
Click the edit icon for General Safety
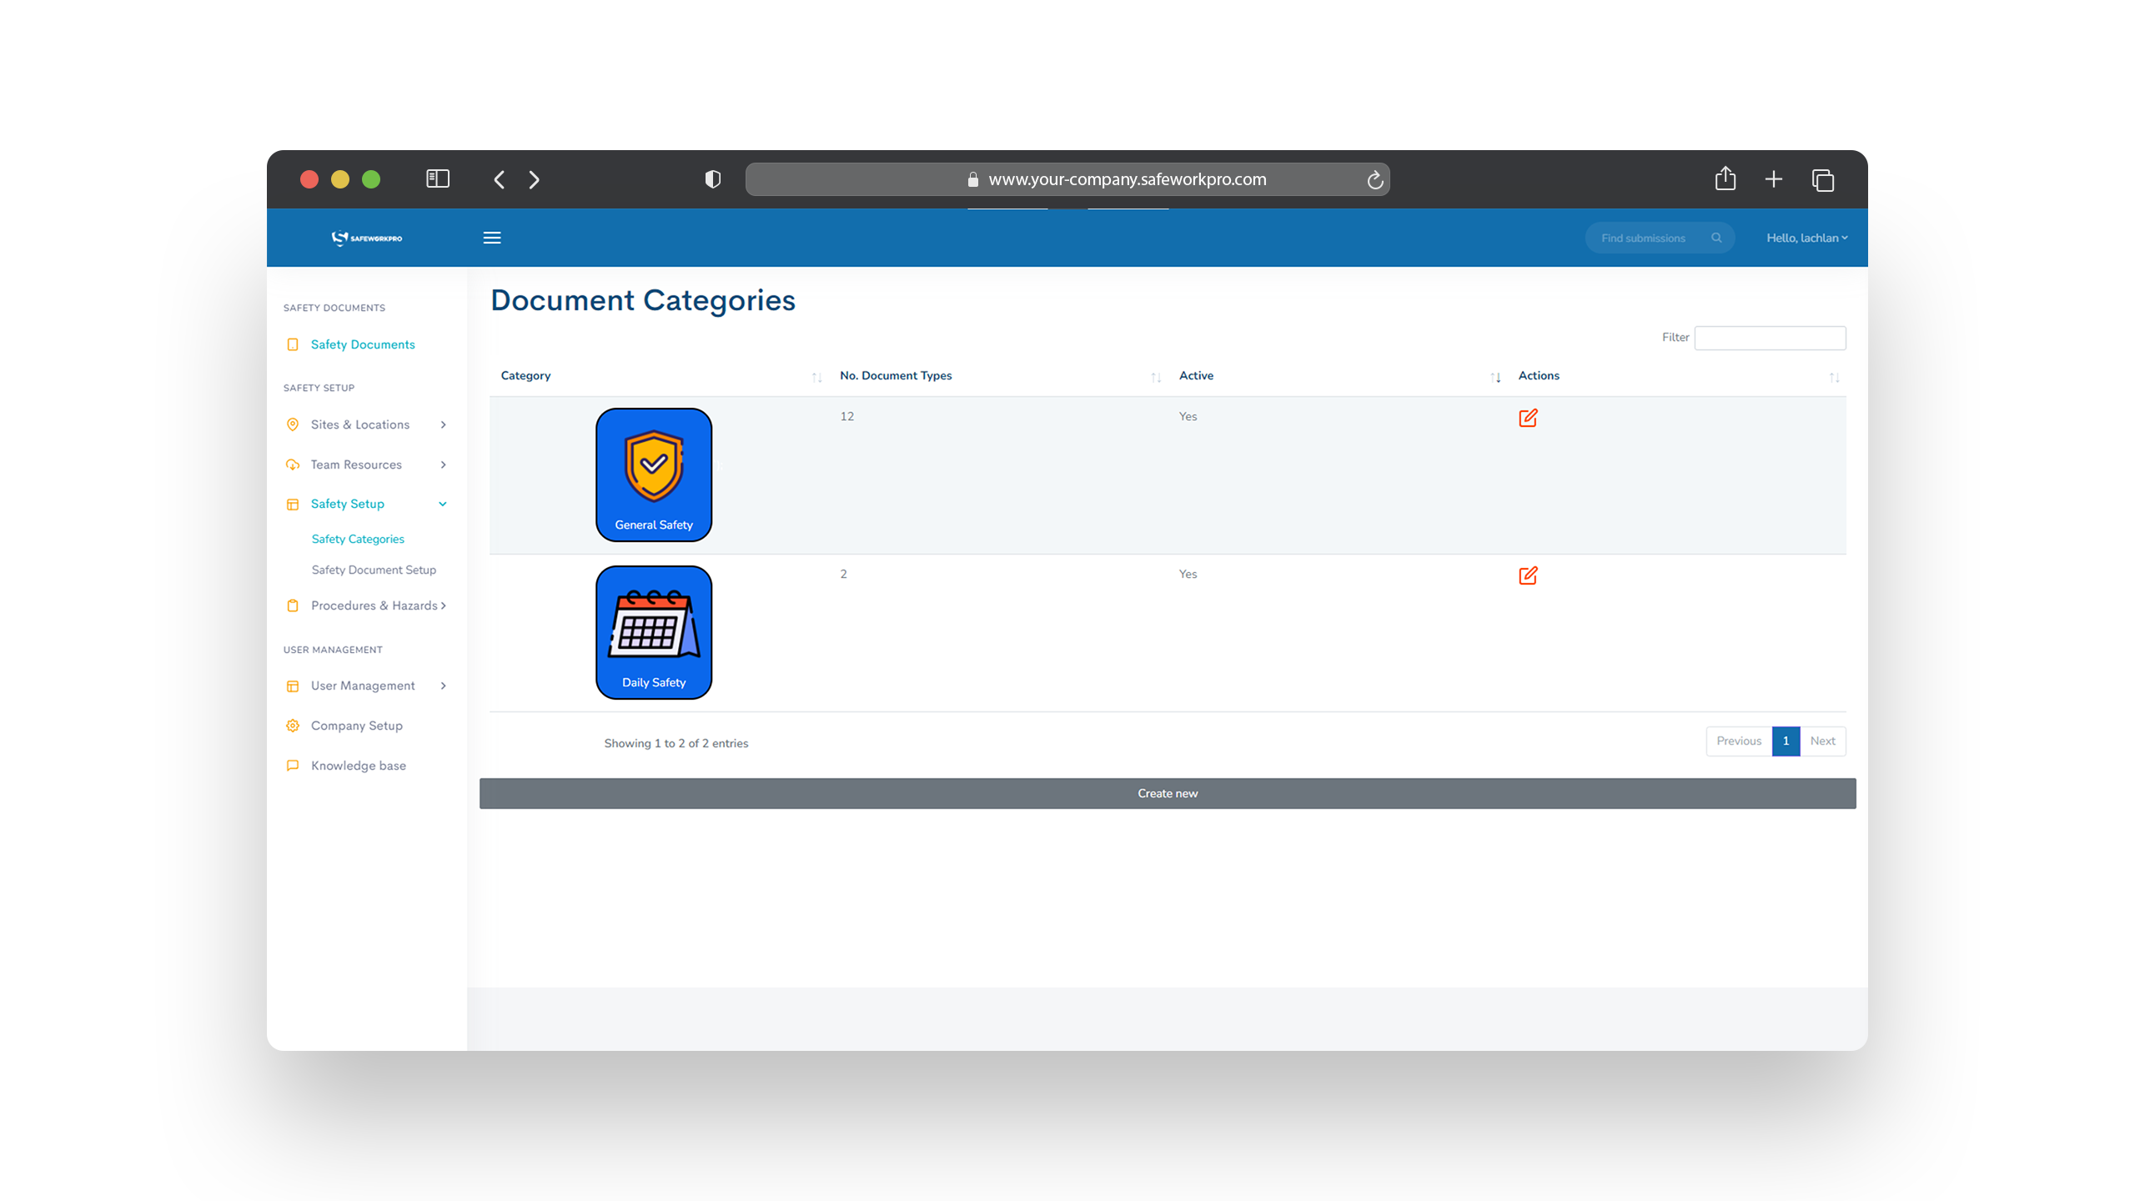click(1528, 418)
